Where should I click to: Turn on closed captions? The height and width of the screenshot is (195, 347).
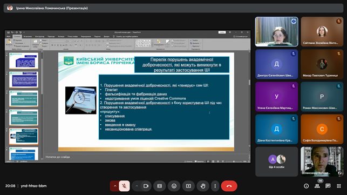click(160, 186)
